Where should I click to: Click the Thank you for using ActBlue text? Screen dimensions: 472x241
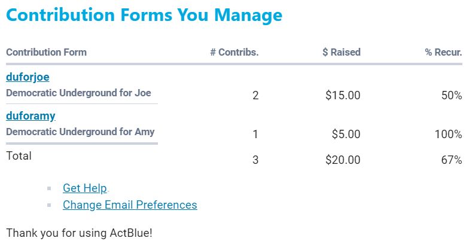79,231
